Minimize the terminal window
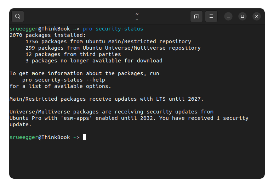 (x=228, y=16)
